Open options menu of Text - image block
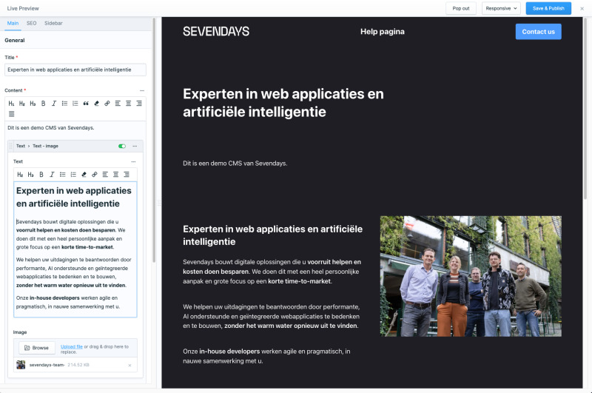The height and width of the screenshot is (393, 592). tap(135, 146)
